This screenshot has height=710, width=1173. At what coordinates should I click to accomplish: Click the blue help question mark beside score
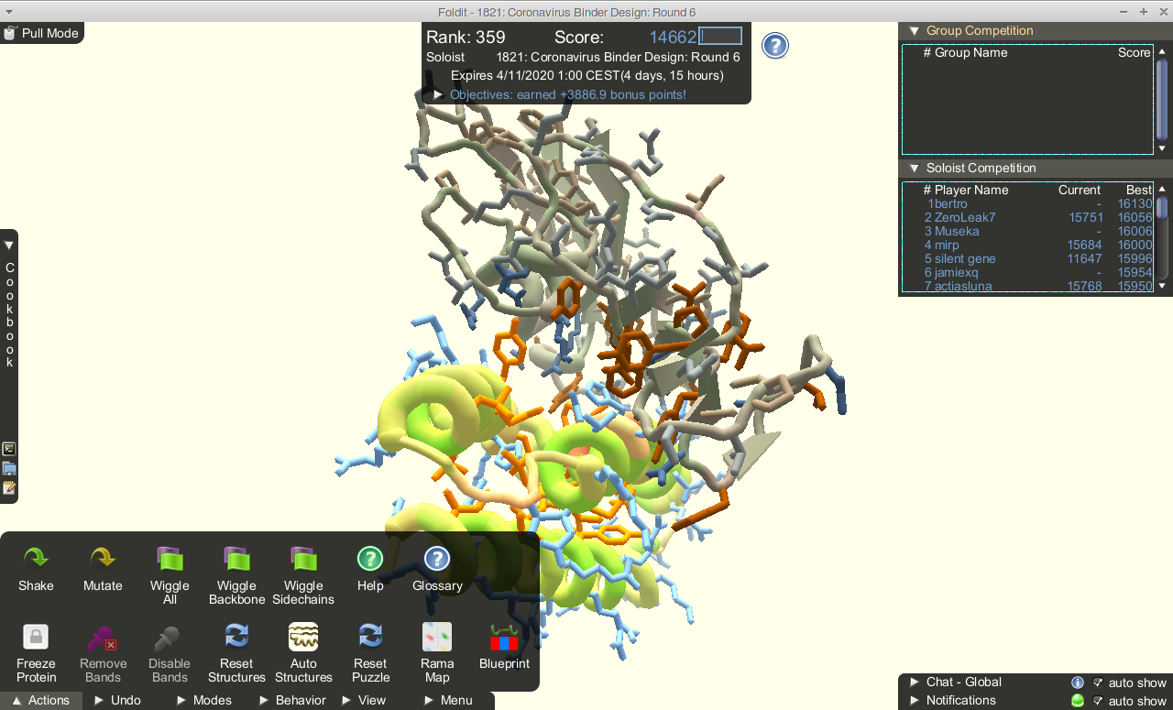pyautogui.click(x=775, y=46)
